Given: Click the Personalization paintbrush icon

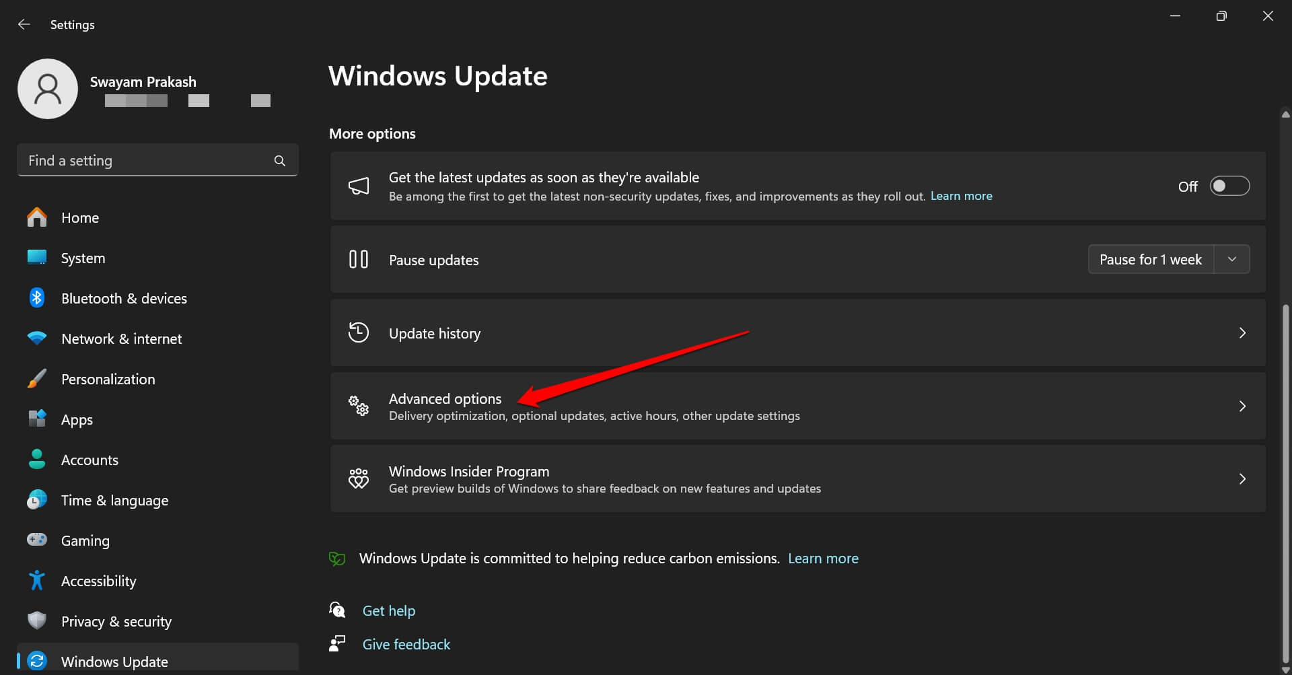Looking at the screenshot, I should point(37,379).
